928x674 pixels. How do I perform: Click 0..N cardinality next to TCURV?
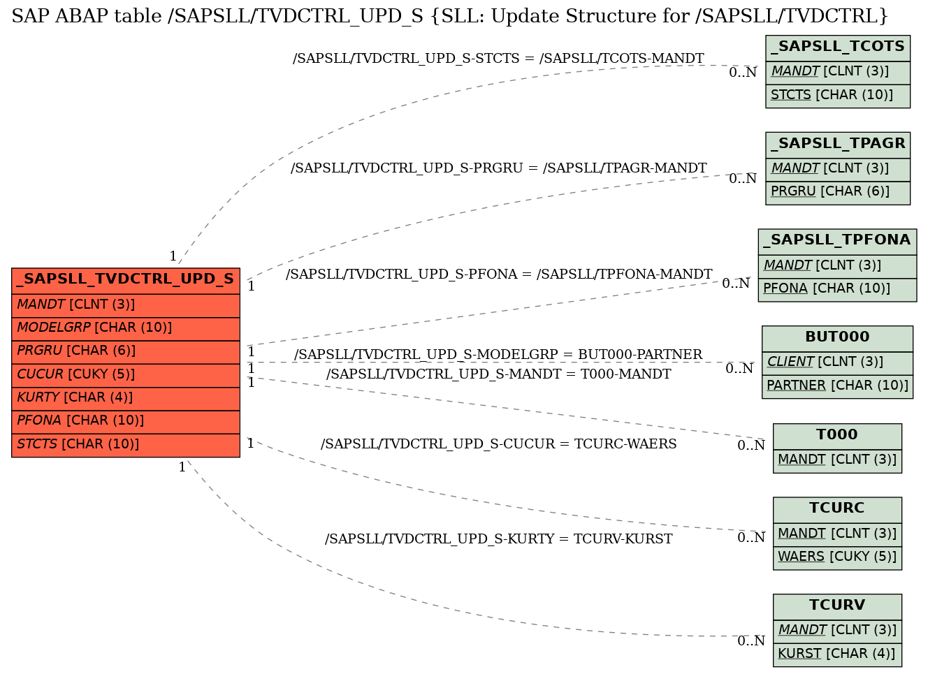[x=751, y=641]
